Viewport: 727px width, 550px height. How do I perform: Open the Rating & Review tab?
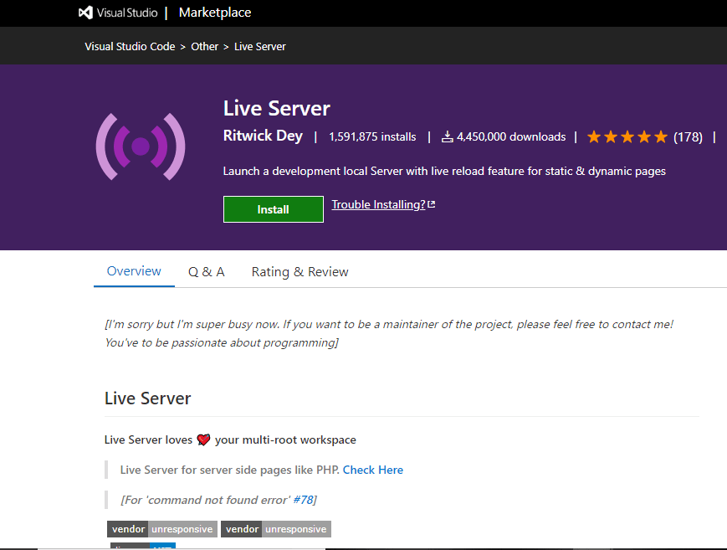coord(300,272)
